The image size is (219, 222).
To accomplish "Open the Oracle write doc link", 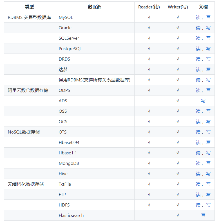I will click(208, 28).
